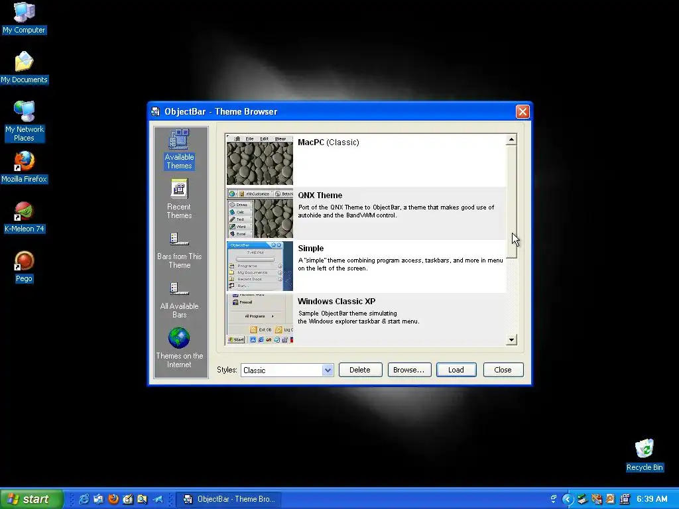Image resolution: width=679 pixels, height=509 pixels.
Task: Click the ObjectBar taskbar button
Action: coord(229,499)
